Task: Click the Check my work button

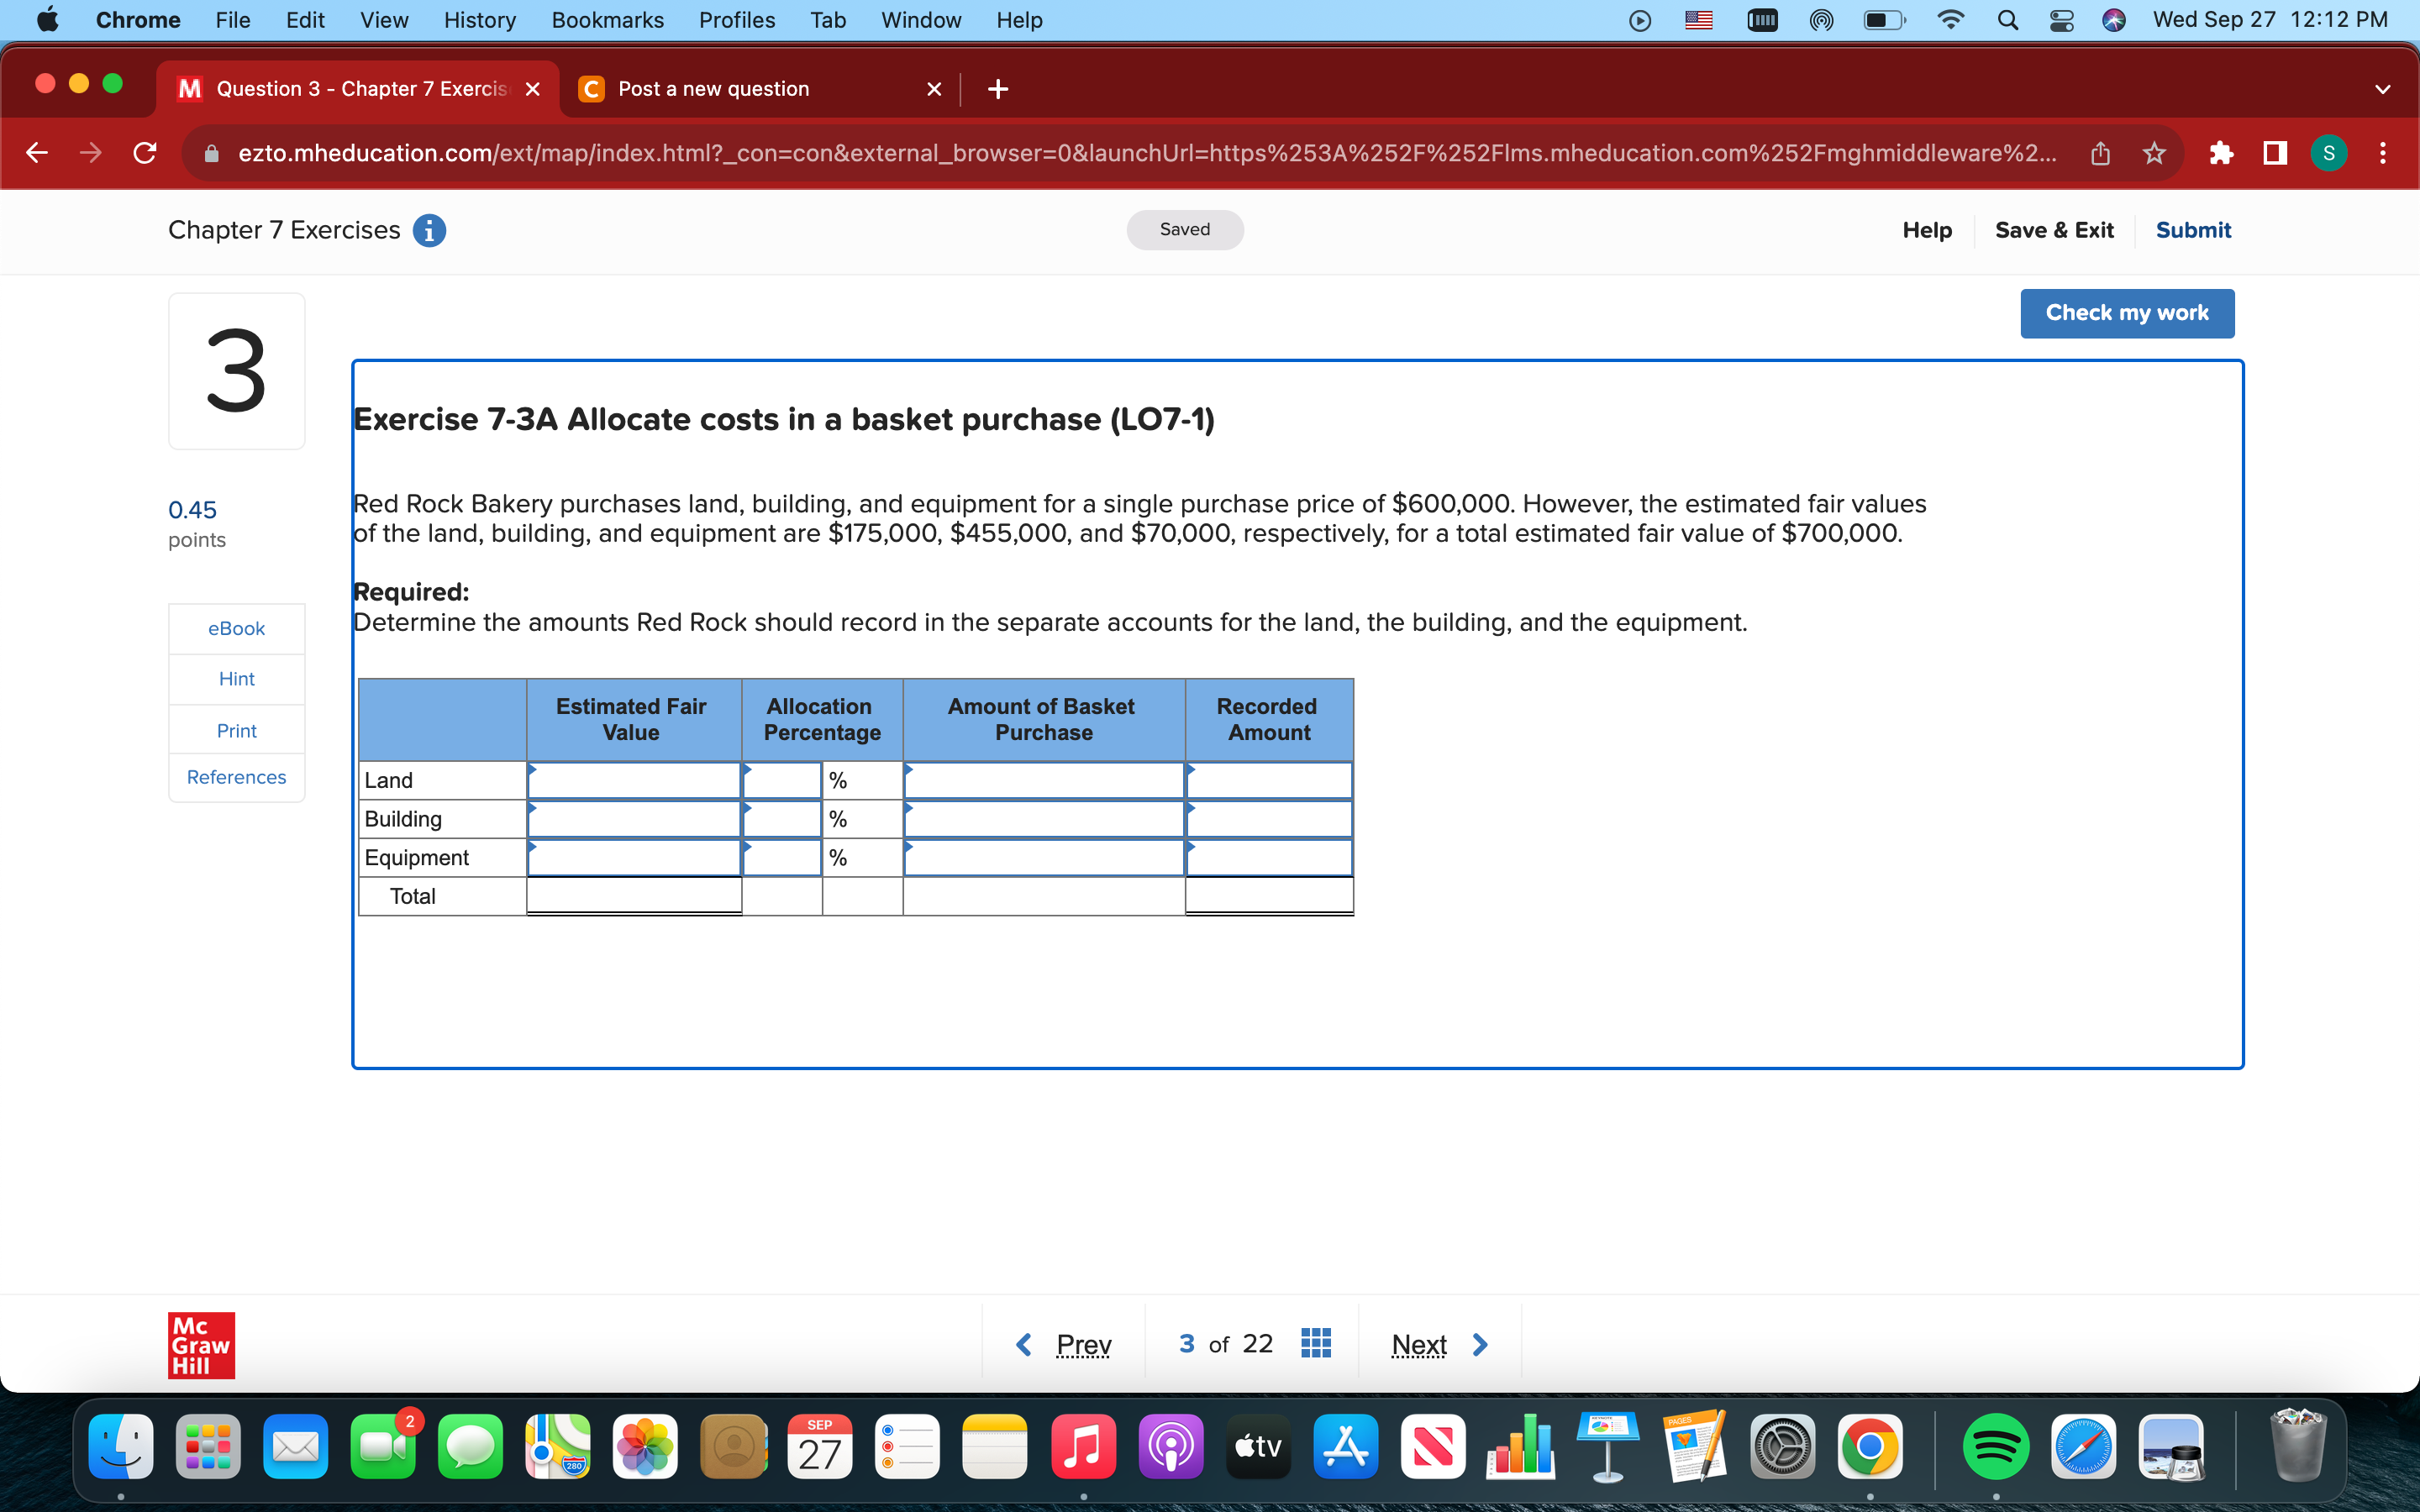Action: (2128, 313)
